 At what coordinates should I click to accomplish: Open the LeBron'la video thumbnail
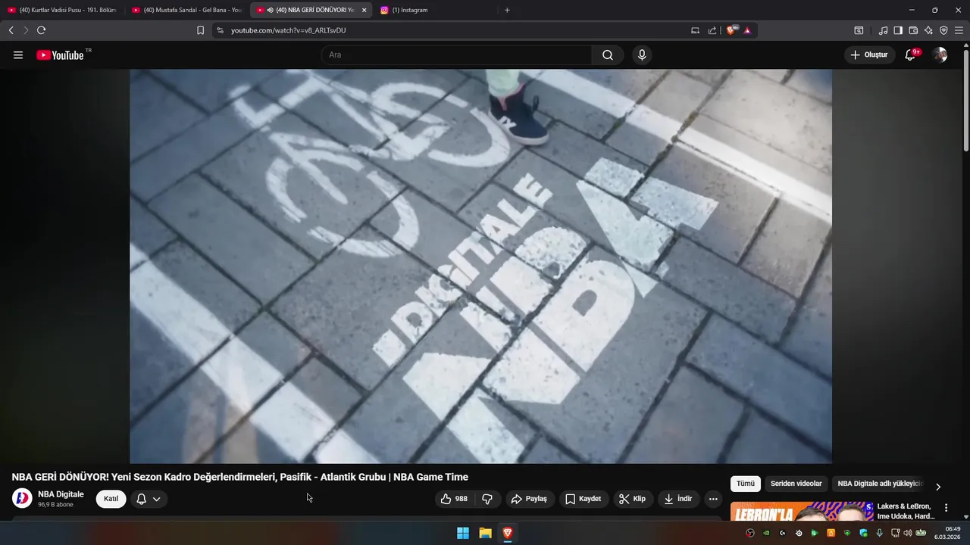pos(801,511)
